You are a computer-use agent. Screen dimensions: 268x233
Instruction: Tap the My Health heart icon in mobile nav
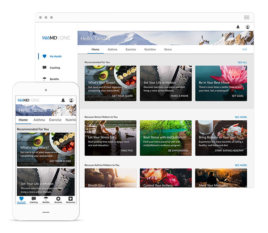pos(21,199)
